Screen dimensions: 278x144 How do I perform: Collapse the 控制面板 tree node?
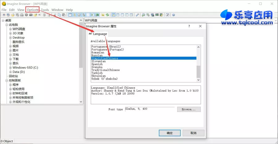(7, 80)
